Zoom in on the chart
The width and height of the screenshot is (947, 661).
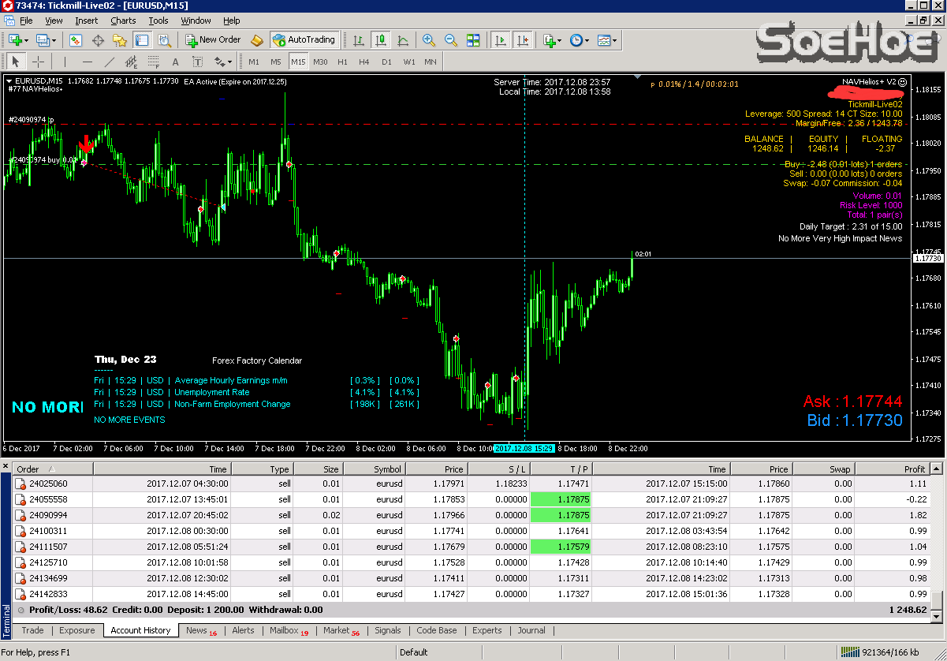point(429,39)
